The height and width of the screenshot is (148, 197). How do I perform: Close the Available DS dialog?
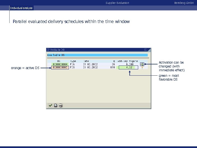click(x=146, y=50)
